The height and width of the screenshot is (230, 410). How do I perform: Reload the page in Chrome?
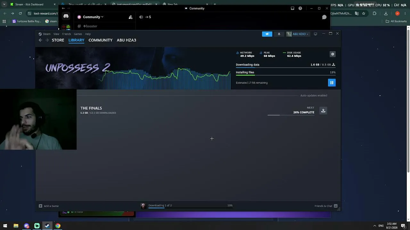click(20, 13)
